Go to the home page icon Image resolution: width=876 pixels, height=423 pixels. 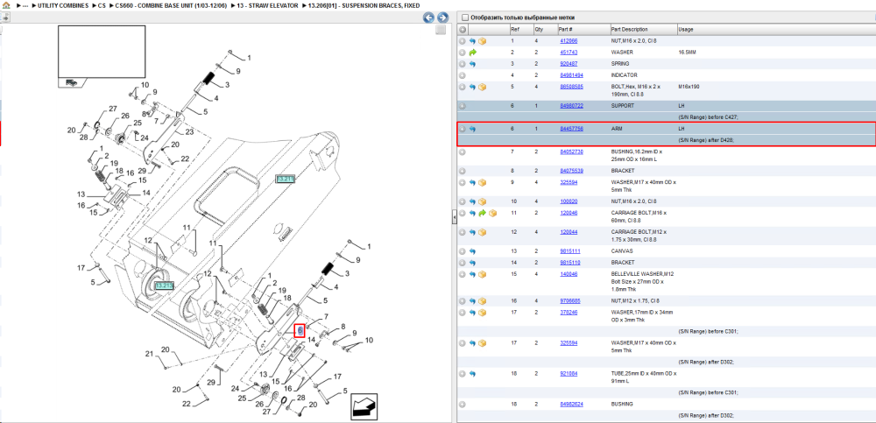pyautogui.click(x=6, y=5)
